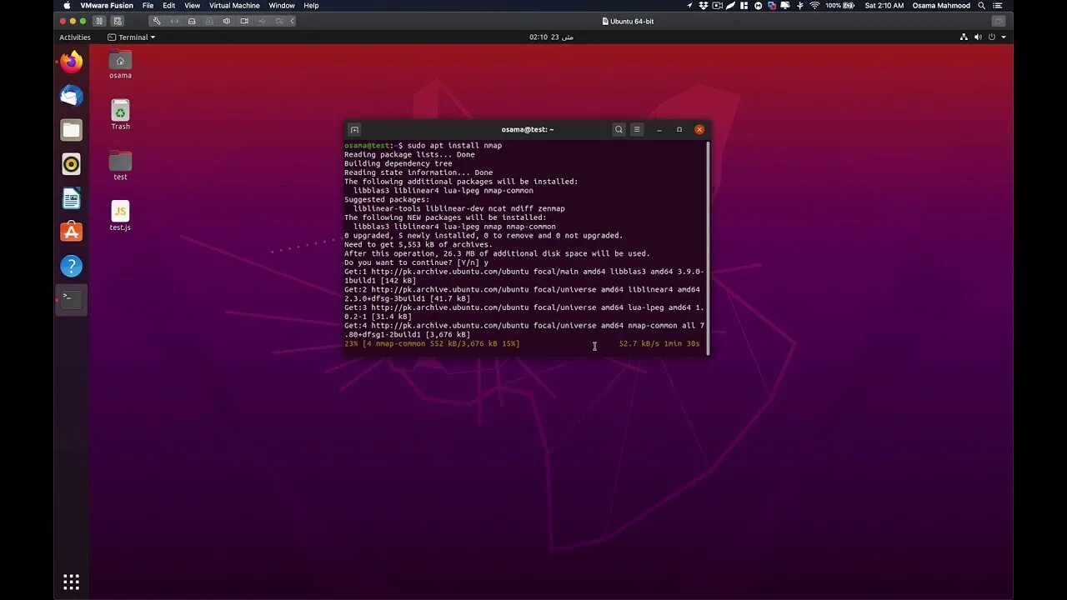The image size is (1067, 600).
Task: Click the battery 100% indicator
Action: coord(839,6)
